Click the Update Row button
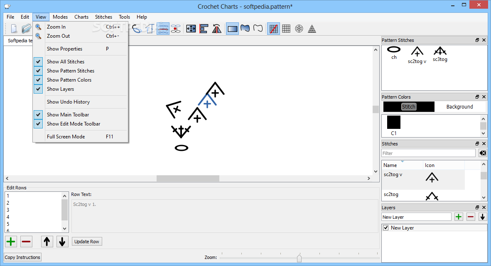Viewport: 491px width, 266px height. coord(87,241)
